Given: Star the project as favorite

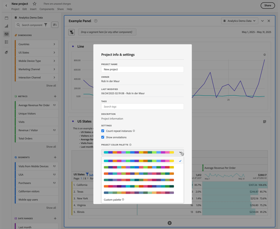Looking at the screenshot, I should pos(35,4).
